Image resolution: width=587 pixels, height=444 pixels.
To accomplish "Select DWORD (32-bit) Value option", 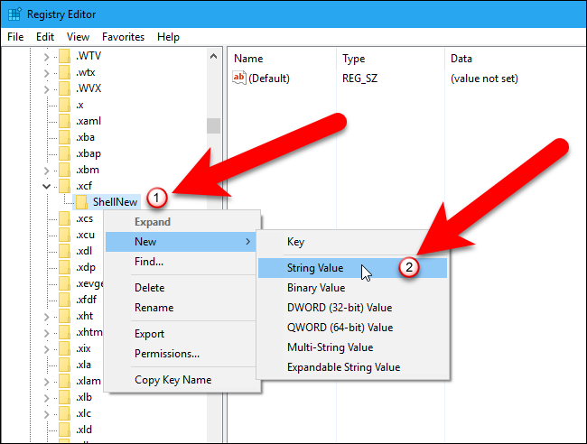I will coord(339,308).
